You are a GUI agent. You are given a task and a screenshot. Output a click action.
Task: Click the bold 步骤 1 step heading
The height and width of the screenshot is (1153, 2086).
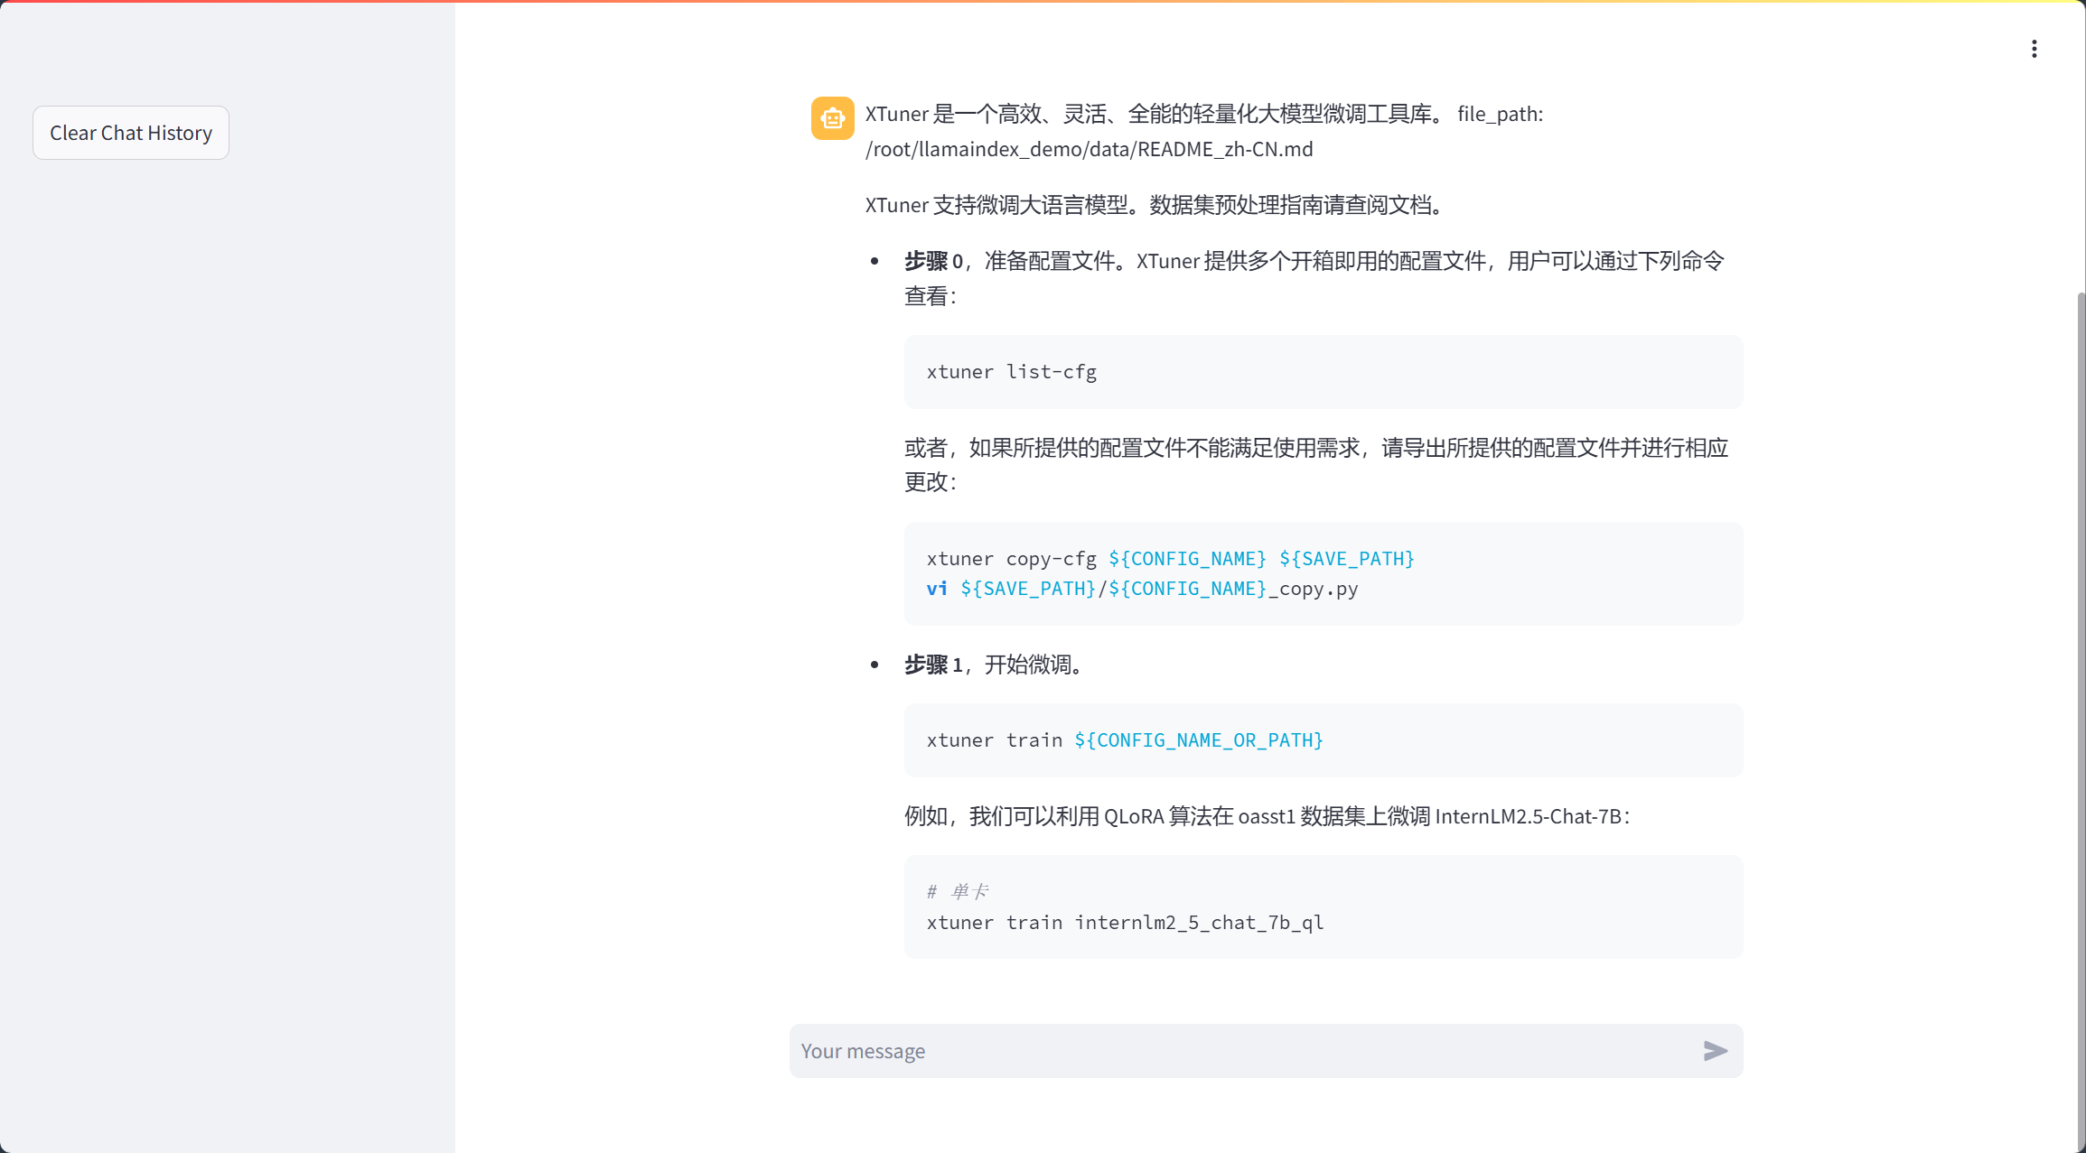pyautogui.click(x=933, y=665)
